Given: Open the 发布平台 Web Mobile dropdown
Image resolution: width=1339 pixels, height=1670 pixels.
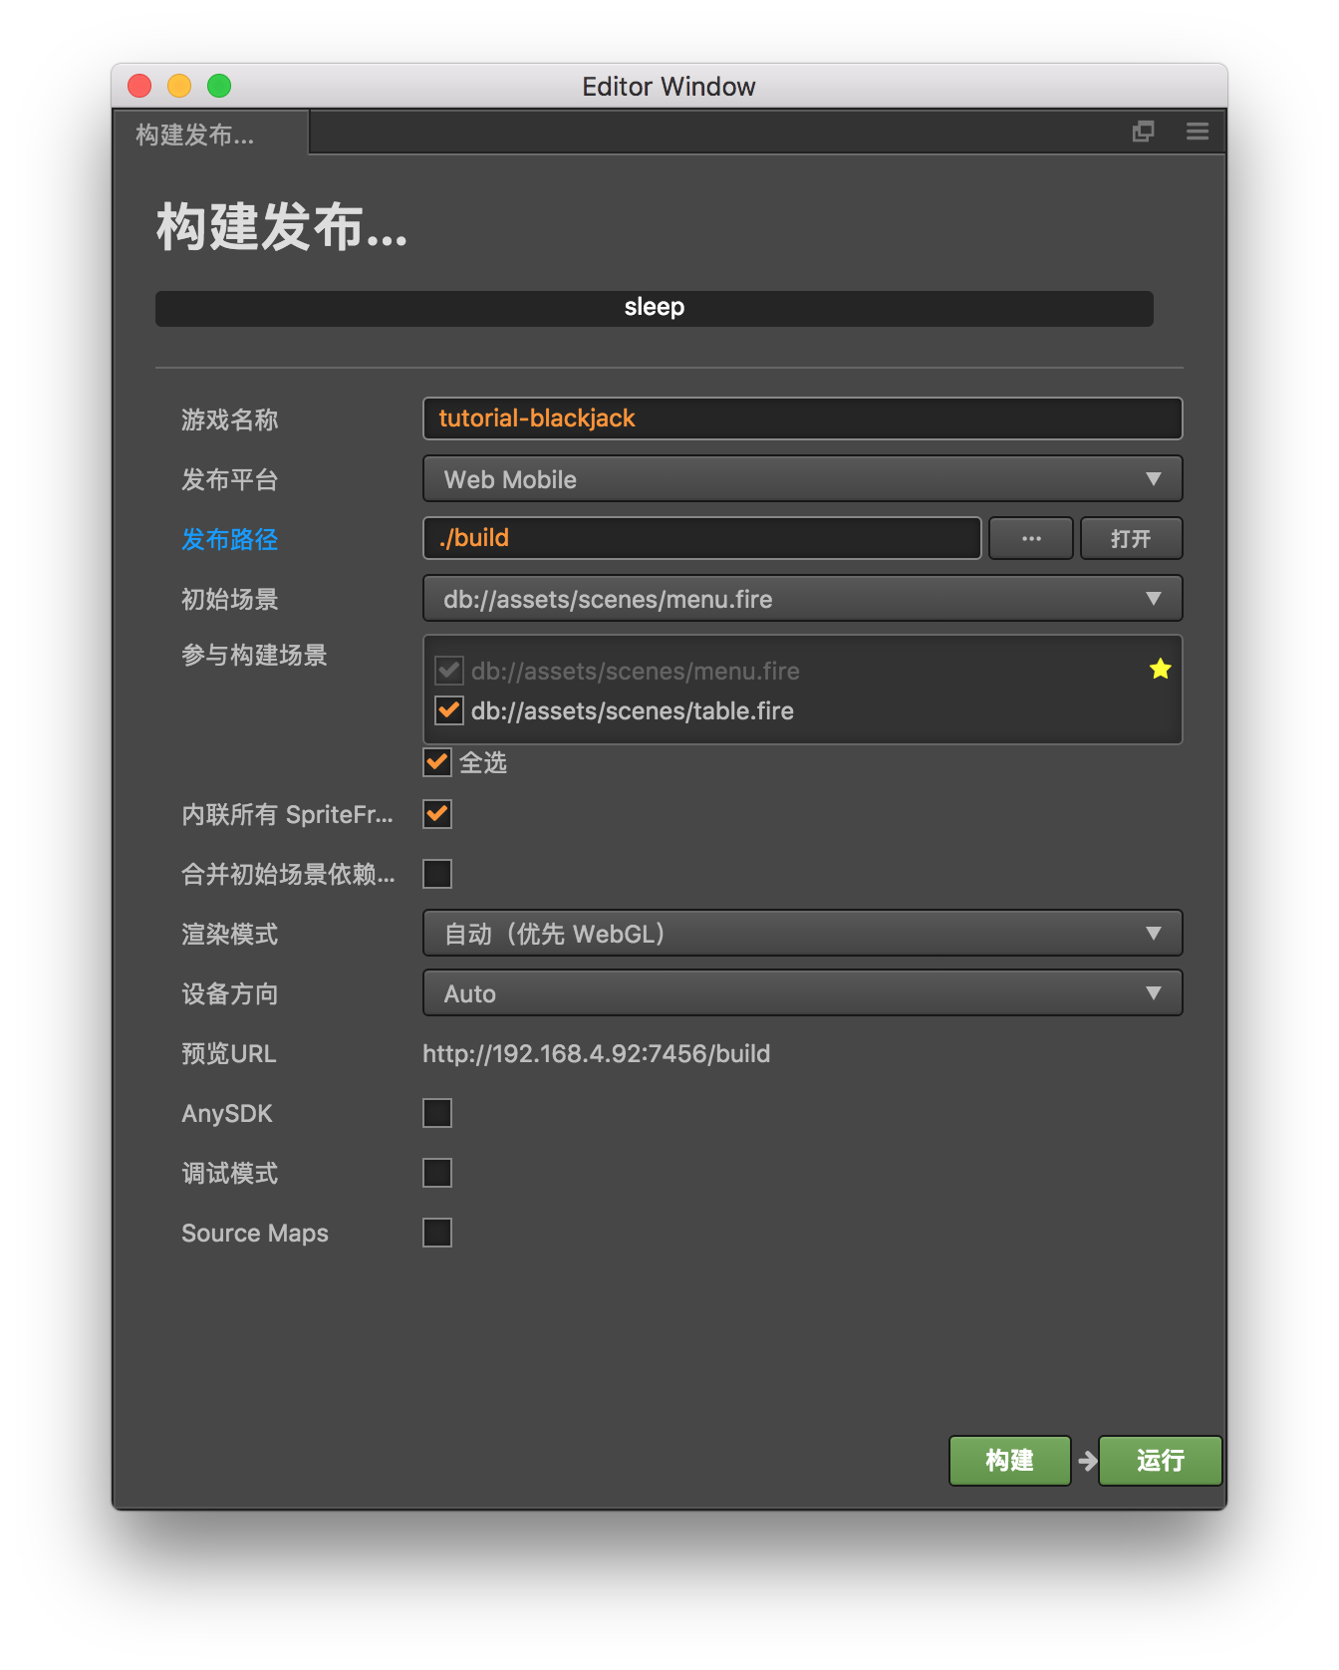Looking at the screenshot, I should click(803, 479).
